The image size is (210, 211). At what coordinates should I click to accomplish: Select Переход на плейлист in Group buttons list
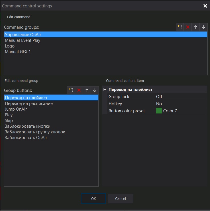pos(51,98)
